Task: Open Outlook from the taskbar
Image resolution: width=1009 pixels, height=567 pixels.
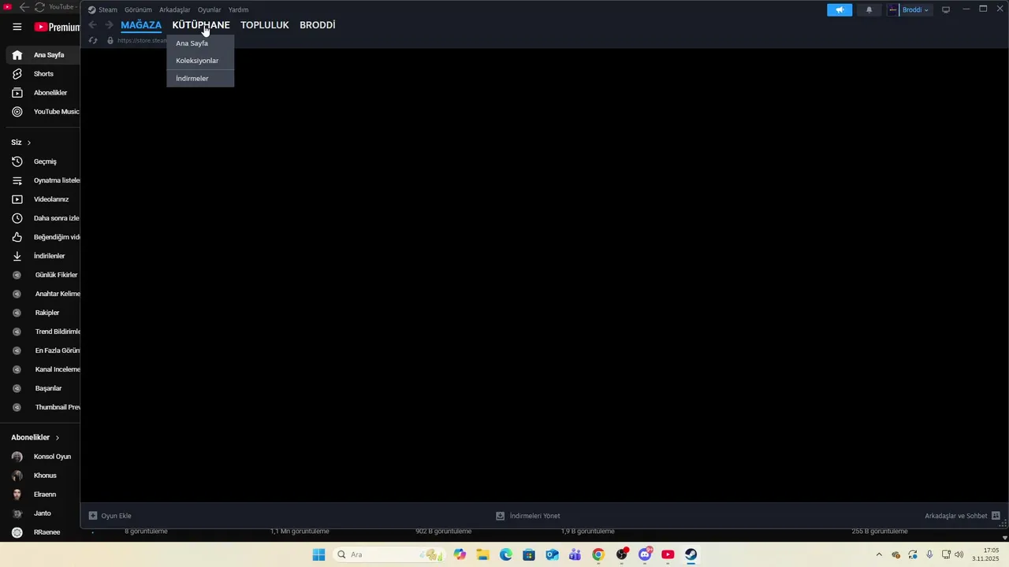Action: 552,554
